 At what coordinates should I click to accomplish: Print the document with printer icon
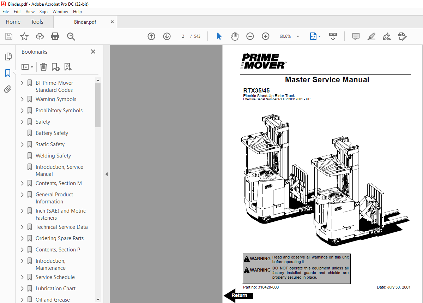55,36
